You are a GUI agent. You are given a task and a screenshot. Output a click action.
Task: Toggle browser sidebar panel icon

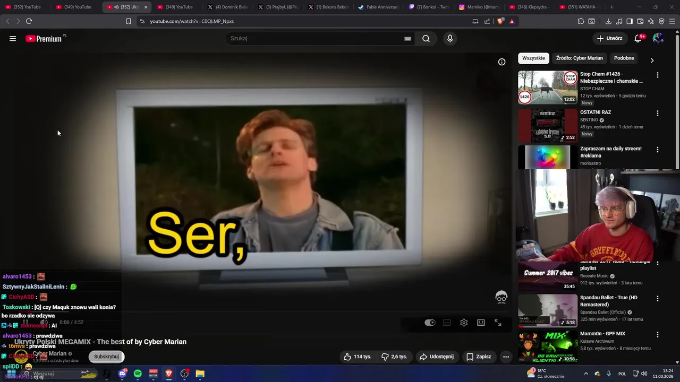pyautogui.click(x=630, y=21)
